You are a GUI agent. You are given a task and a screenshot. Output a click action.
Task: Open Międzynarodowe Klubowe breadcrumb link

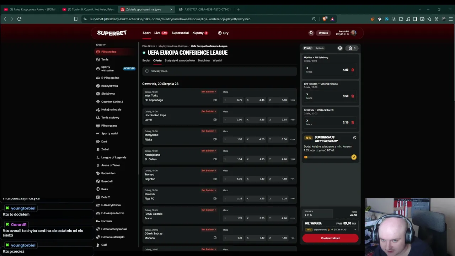pos(173,46)
